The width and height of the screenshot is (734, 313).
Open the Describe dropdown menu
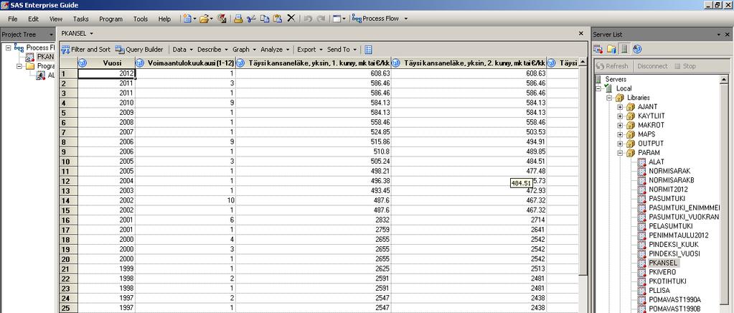(x=212, y=50)
